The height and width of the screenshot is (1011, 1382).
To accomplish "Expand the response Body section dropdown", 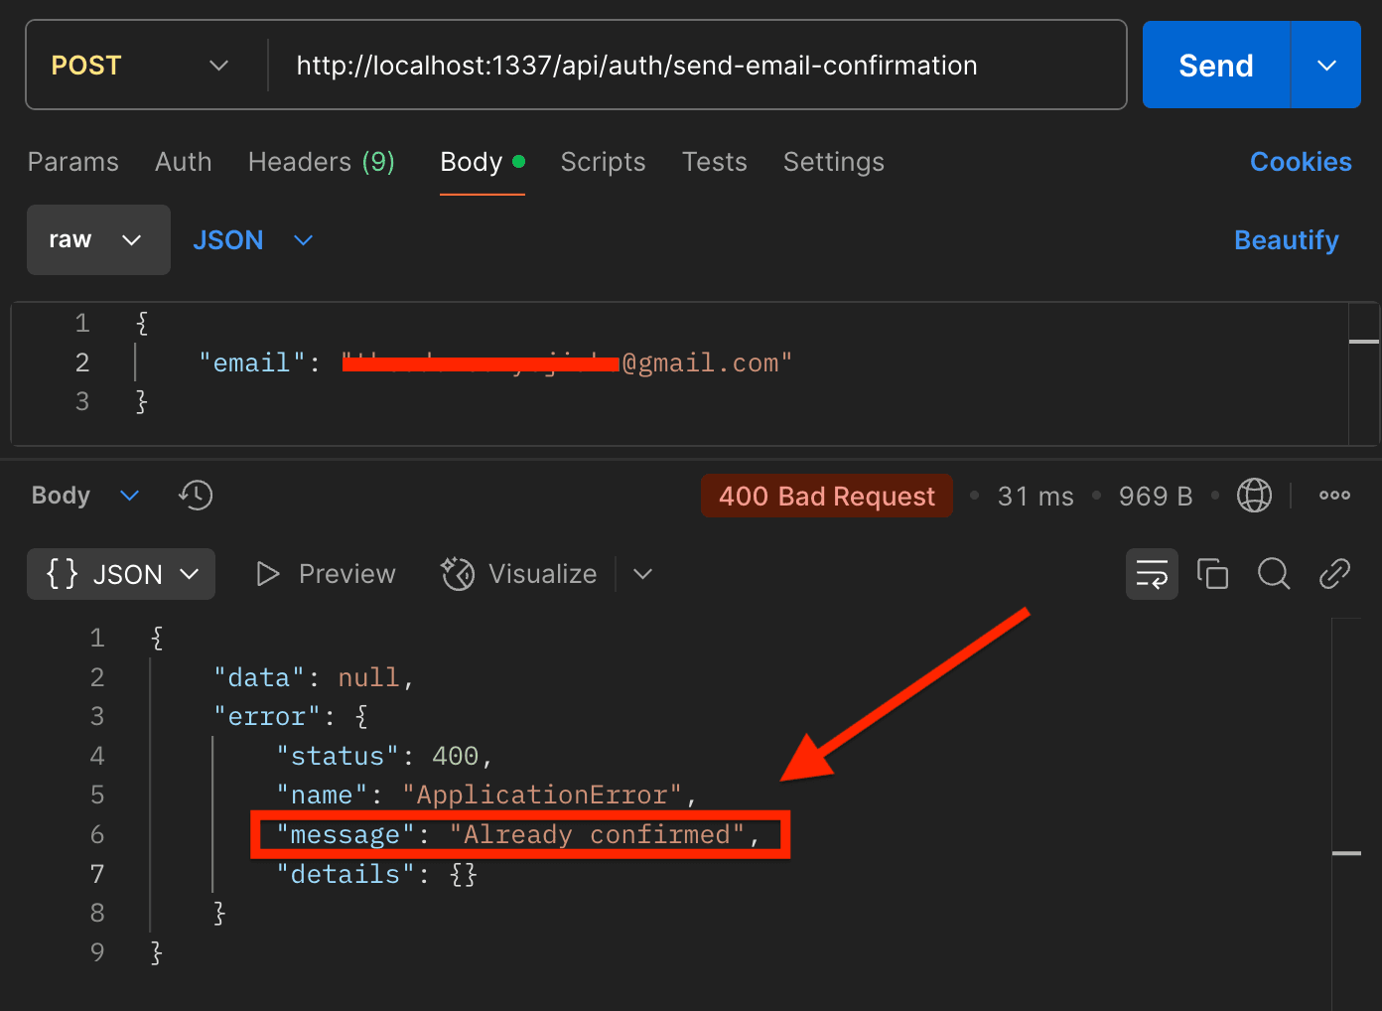I will tap(85, 495).
